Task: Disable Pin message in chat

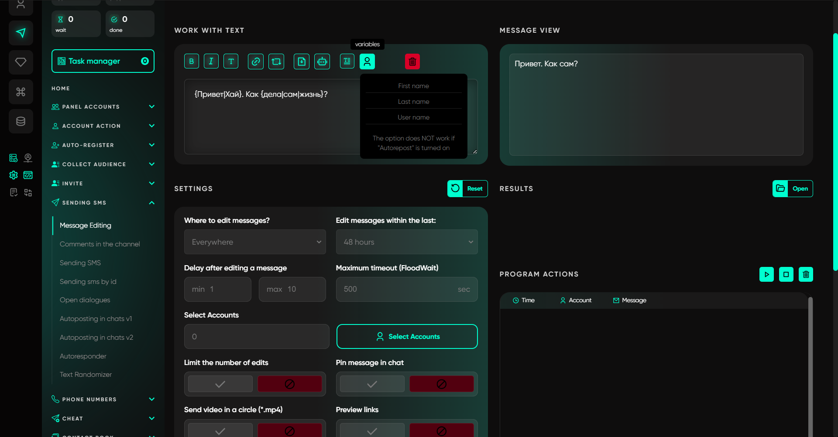Action: tap(441, 384)
